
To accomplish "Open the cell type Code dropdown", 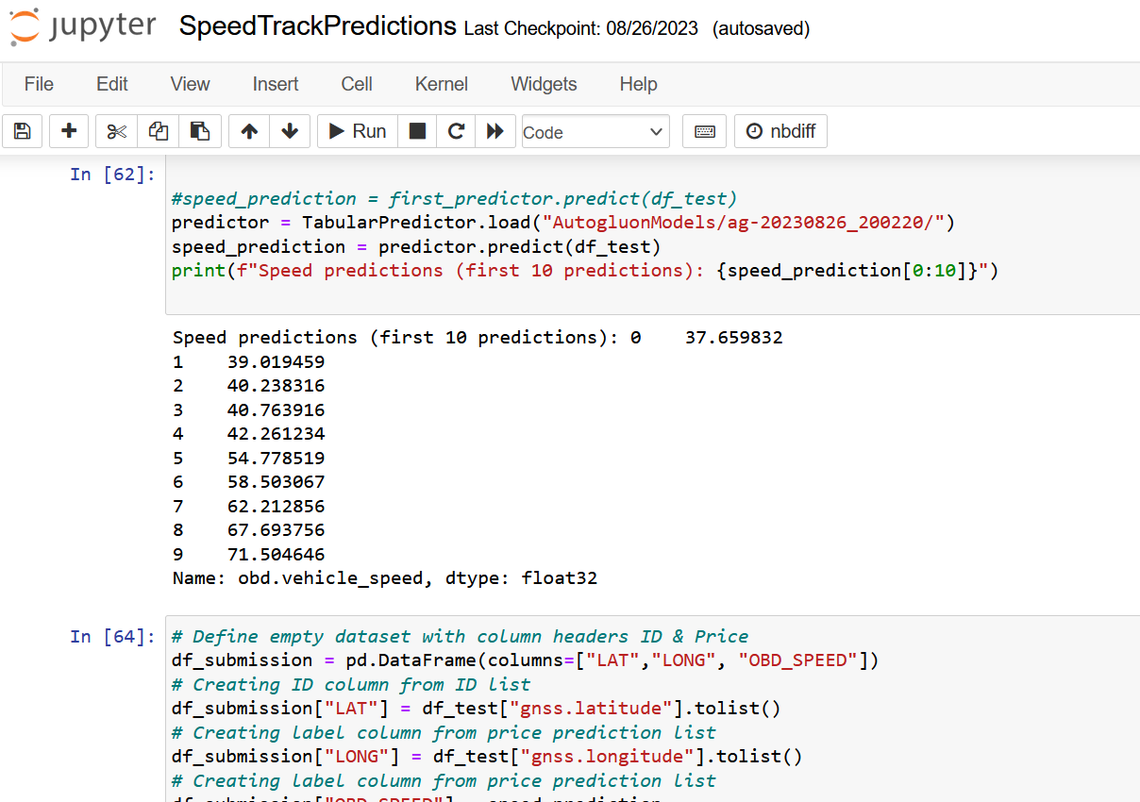I will point(595,132).
